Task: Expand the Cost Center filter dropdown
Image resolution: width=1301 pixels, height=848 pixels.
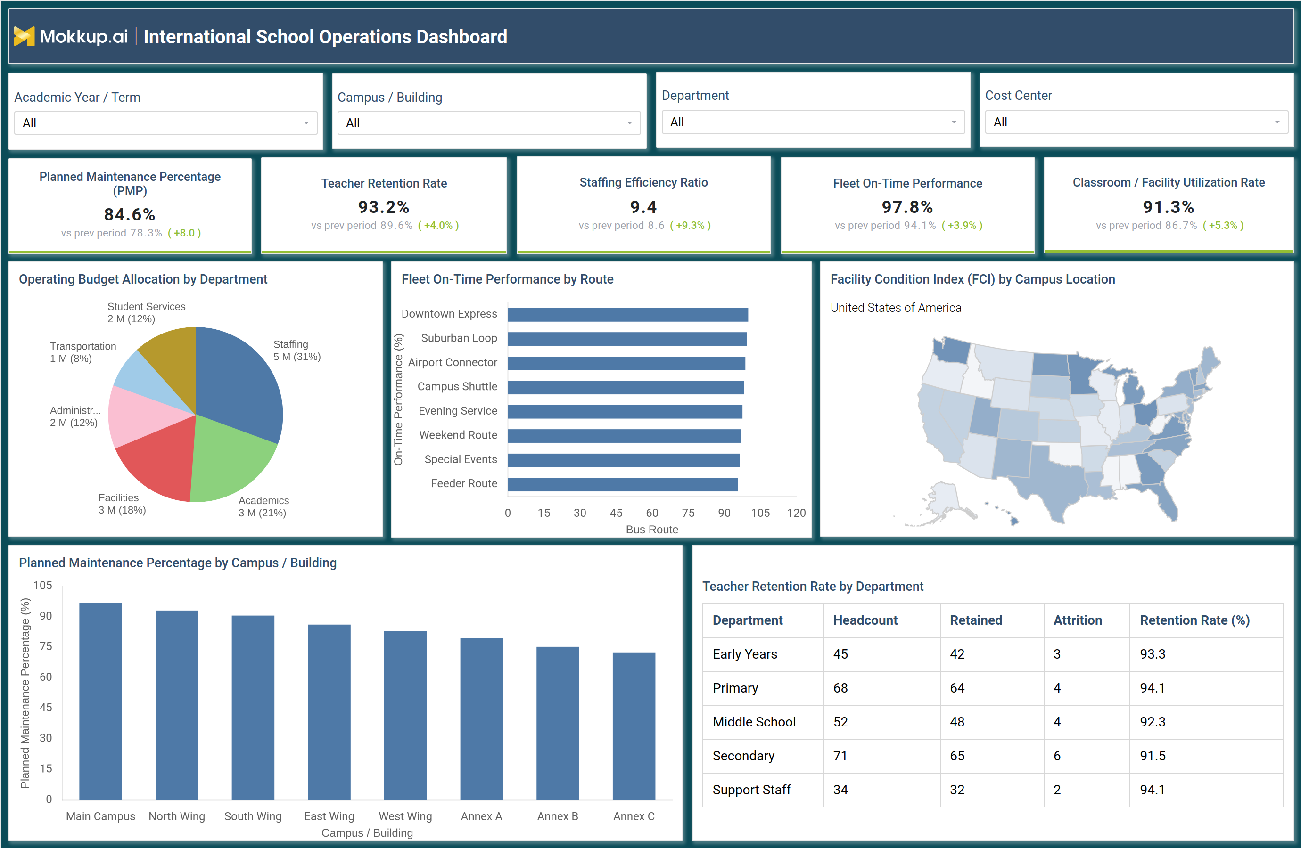Action: 1136,122
